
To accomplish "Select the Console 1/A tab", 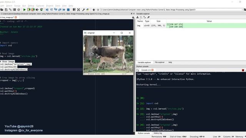I will tap(146, 70).
